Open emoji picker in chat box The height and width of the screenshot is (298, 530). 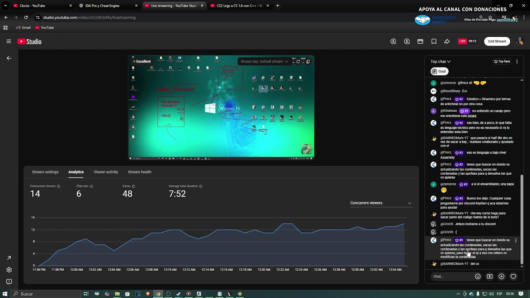[x=478, y=276]
